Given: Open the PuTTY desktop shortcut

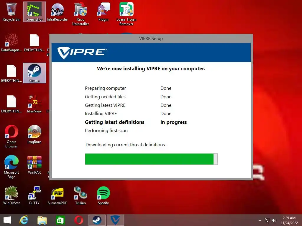Looking at the screenshot, I should pyautogui.click(x=35, y=195).
